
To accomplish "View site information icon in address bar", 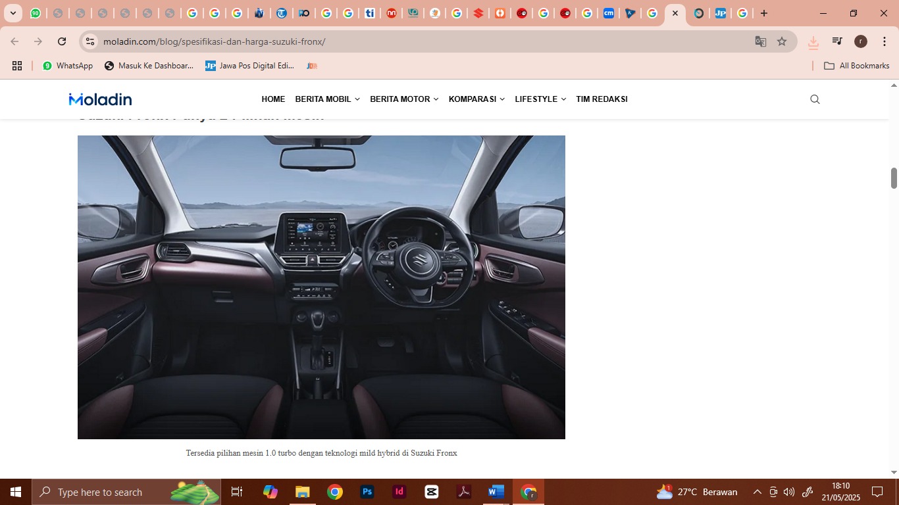I will [90, 41].
